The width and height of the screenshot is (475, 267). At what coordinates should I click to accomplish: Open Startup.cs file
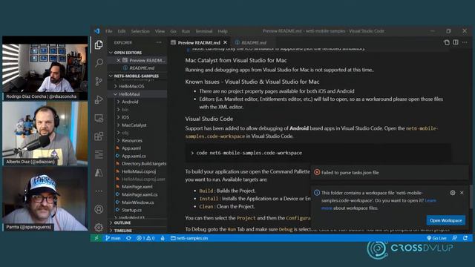click(137, 210)
